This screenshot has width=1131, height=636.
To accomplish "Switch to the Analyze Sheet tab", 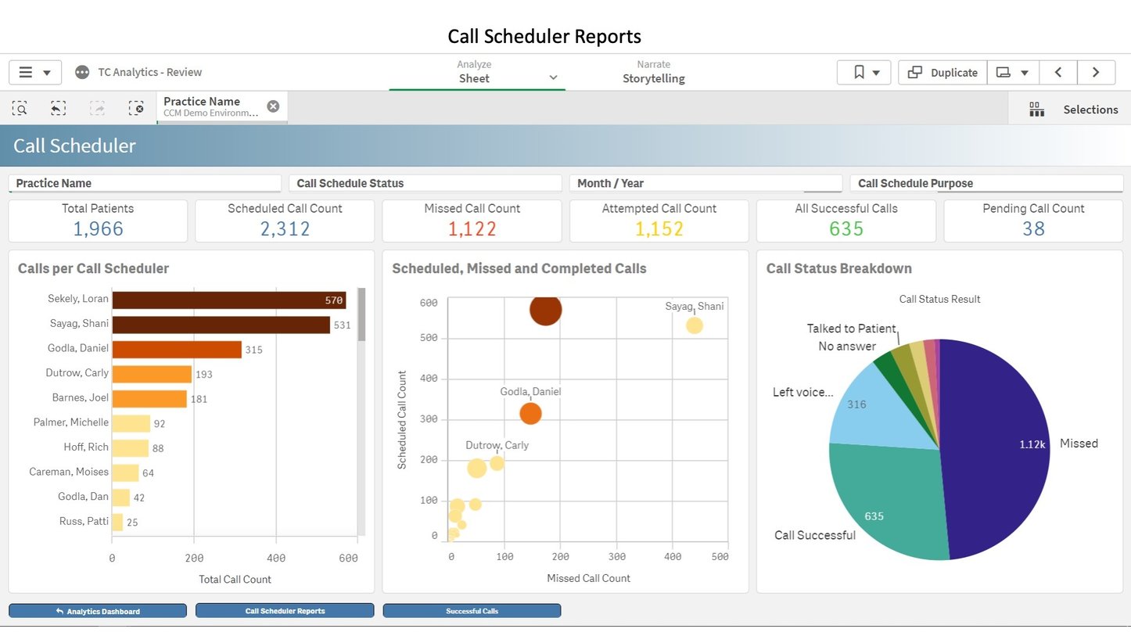I will [474, 72].
